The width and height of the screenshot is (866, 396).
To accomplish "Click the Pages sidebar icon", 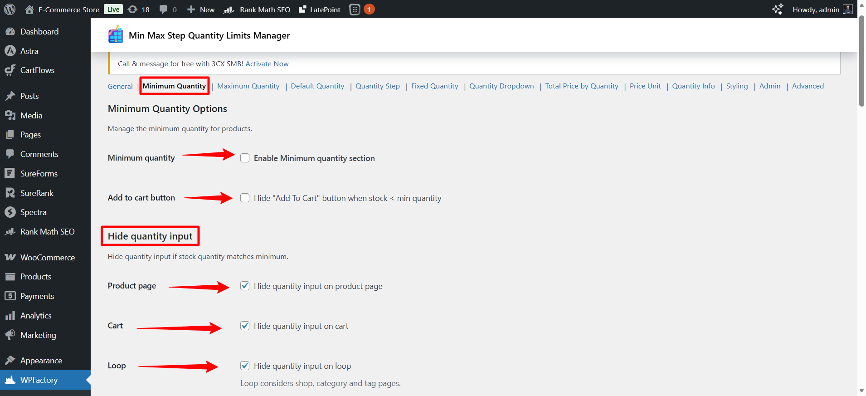I will 10,134.
